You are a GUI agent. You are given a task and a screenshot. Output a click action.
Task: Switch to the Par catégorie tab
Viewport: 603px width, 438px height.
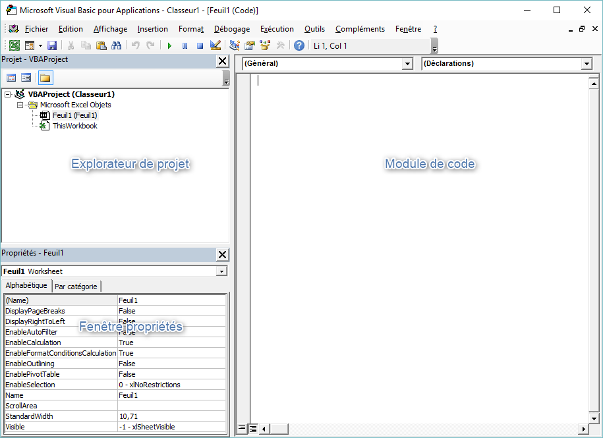click(x=76, y=286)
